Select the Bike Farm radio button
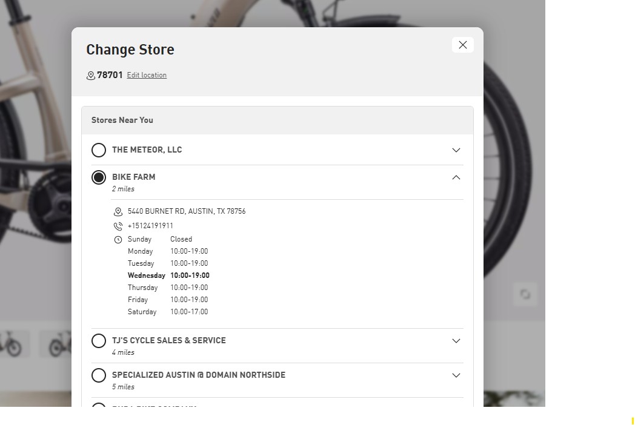 click(98, 177)
